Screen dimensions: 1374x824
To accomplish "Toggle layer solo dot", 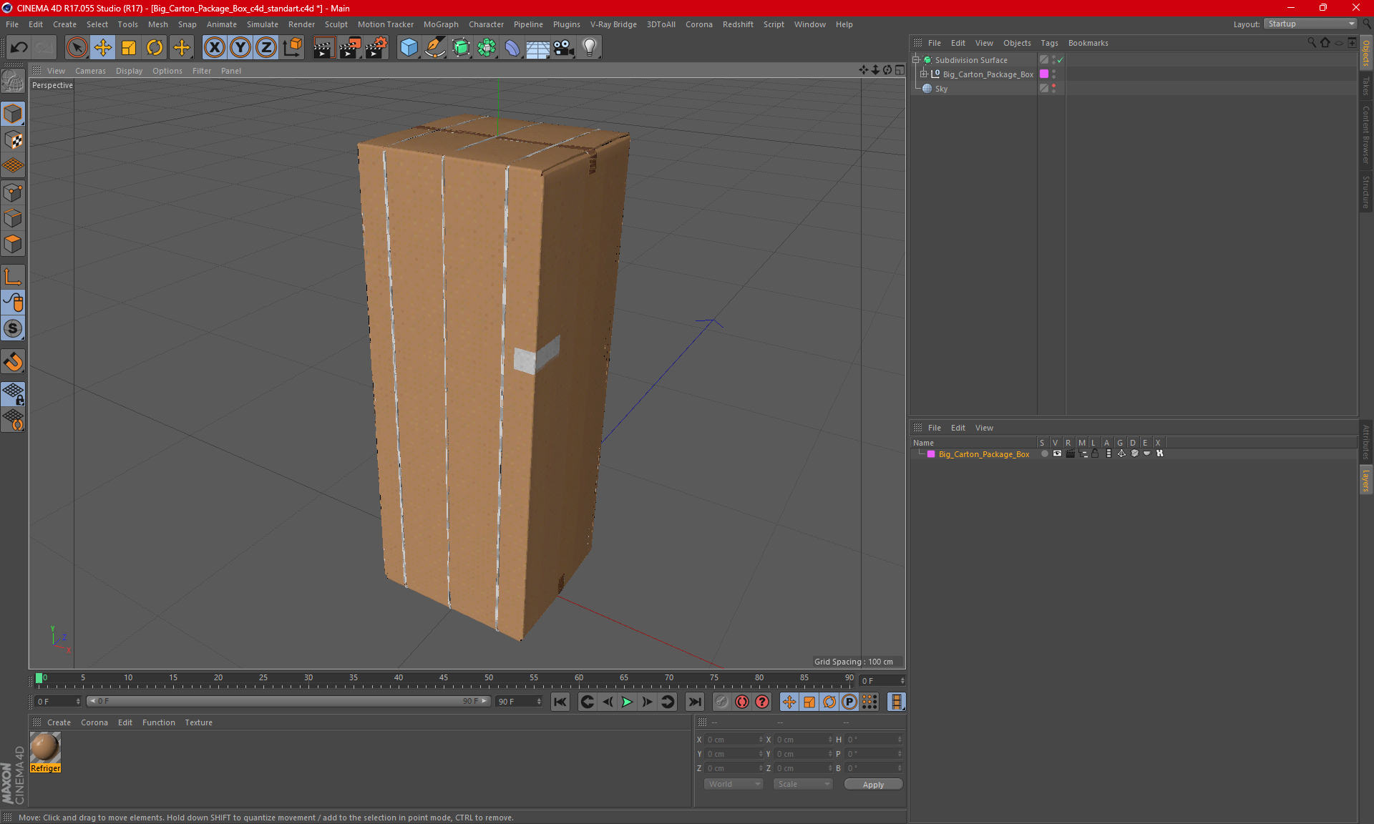I will pyautogui.click(x=1044, y=453).
